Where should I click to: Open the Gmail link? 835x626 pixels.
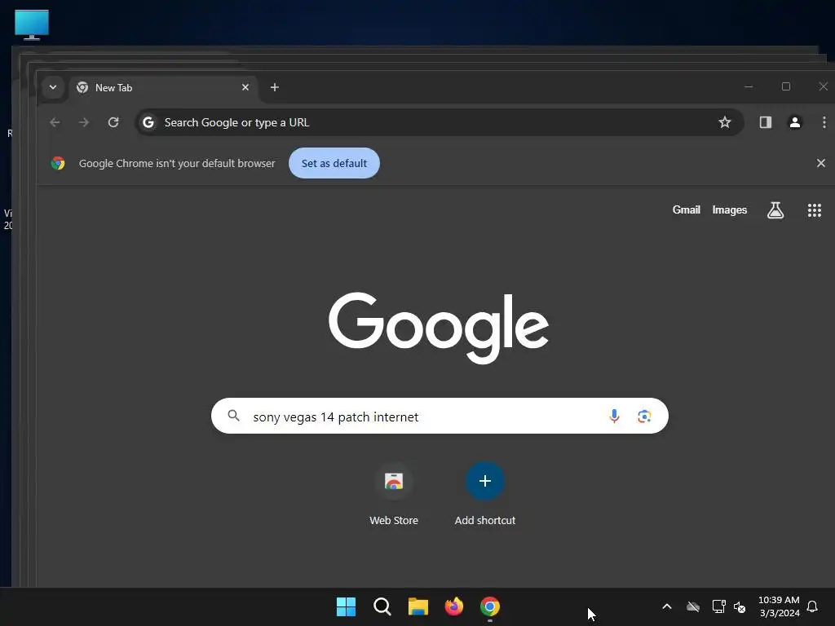(686, 209)
